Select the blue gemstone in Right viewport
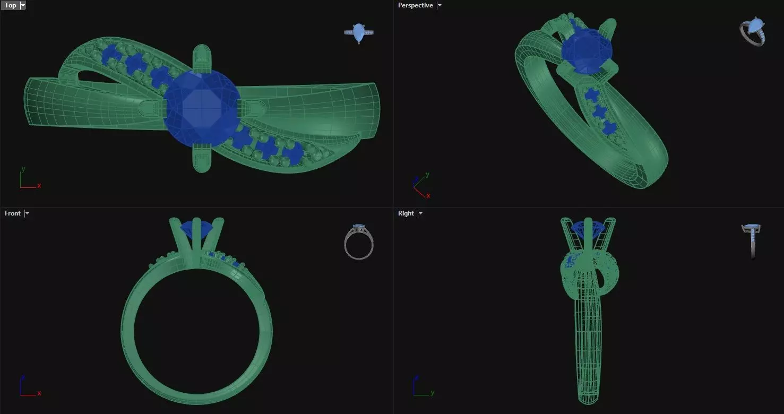 [x=588, y=229]
